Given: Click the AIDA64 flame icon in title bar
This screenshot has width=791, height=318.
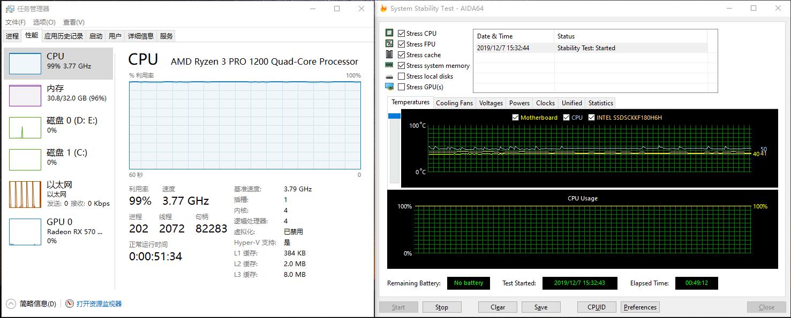Looking at the screenshot, I should point(383,9).
